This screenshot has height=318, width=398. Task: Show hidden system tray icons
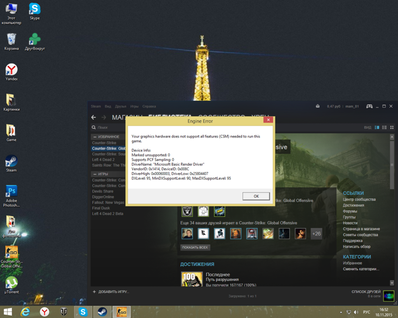pos(341,312)
